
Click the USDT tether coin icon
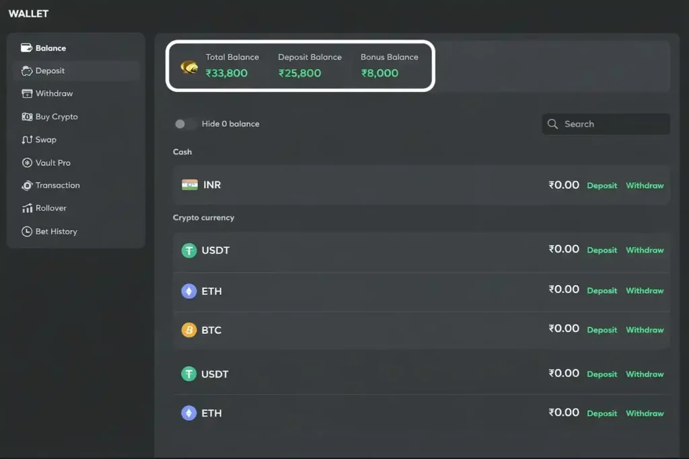[188, 250]
